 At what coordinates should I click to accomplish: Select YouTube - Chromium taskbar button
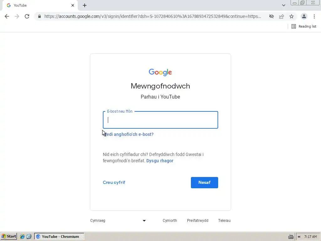[x=59, y=237]
